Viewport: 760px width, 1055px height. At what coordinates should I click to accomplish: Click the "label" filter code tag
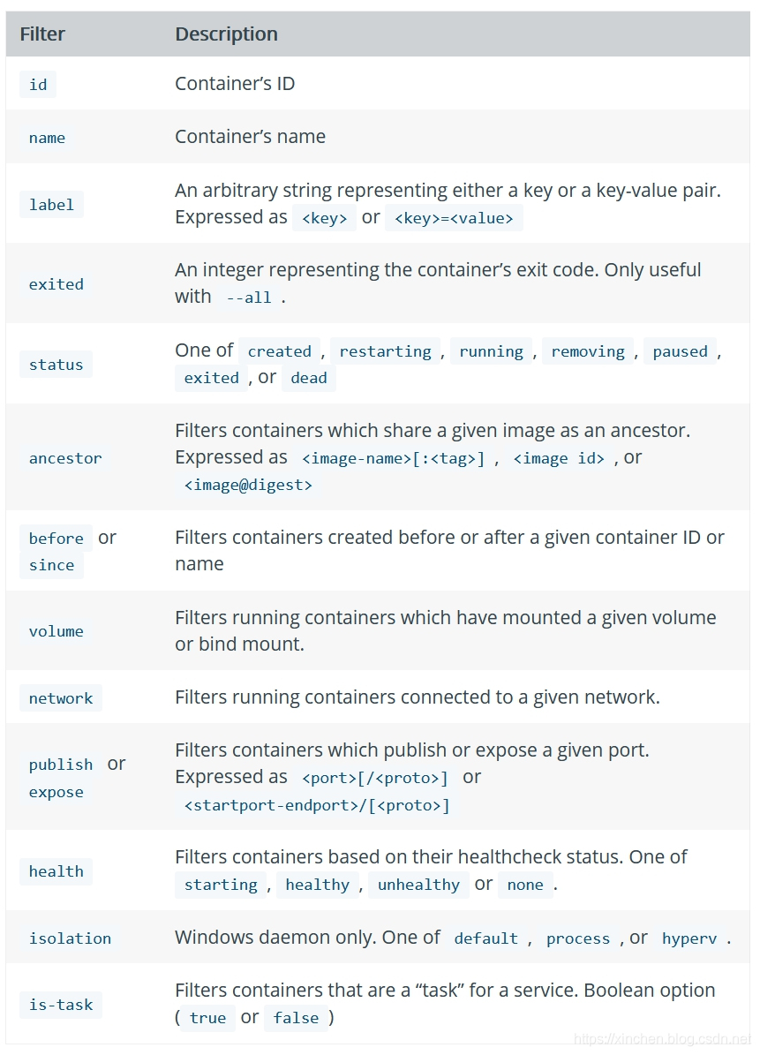click(51, 205)
